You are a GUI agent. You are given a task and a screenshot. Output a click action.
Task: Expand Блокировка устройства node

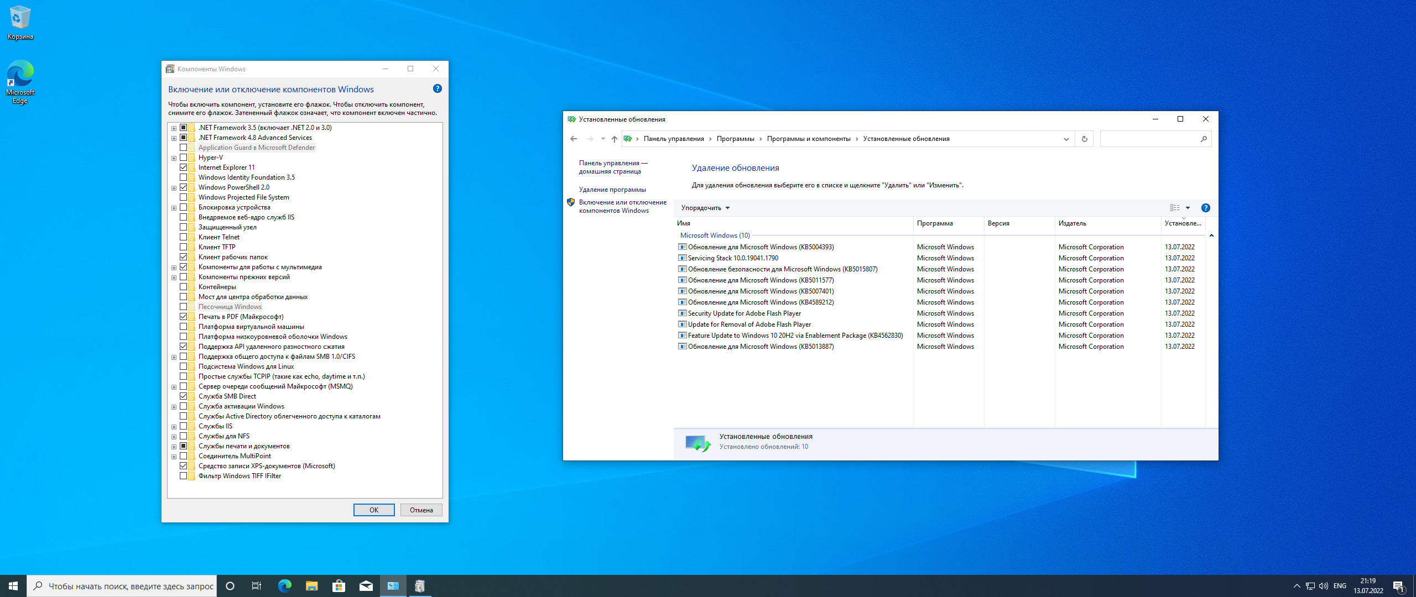click(x=174, y=208)
